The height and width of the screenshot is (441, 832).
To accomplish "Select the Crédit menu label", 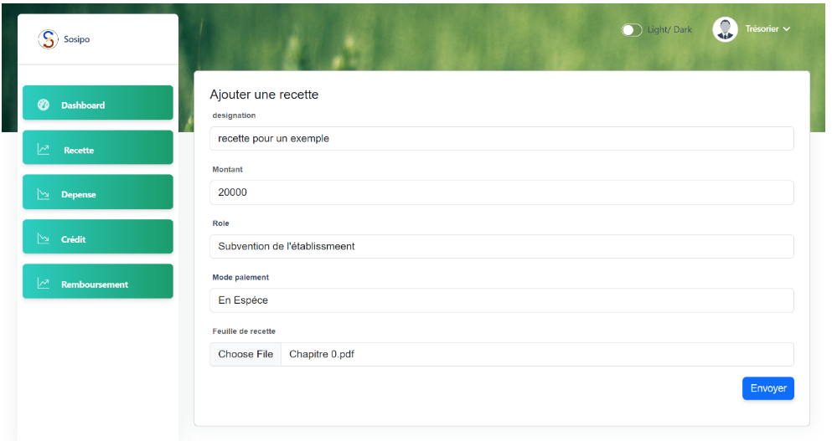I will point(73,239).
